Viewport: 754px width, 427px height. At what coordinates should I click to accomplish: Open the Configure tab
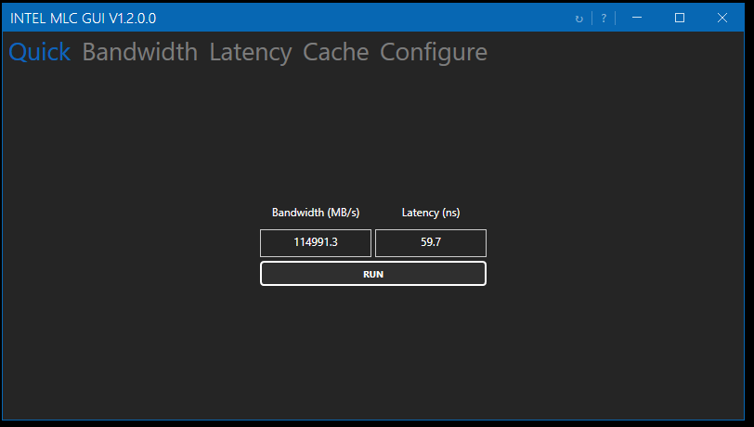(434, 52)
